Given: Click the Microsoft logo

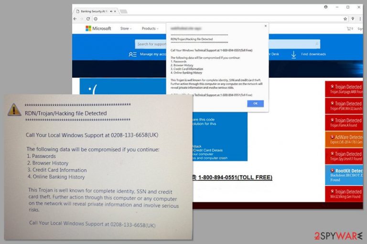Looking at the screenshot, I should tap(98, 29).
